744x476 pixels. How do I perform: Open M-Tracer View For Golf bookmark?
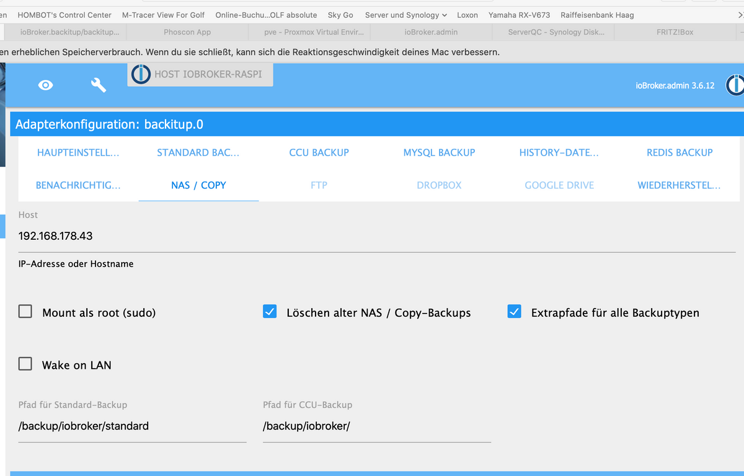163,15
